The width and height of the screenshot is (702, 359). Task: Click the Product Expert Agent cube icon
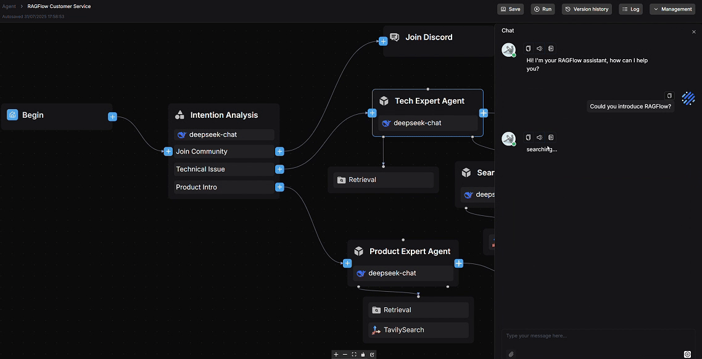tap(358, 252)
